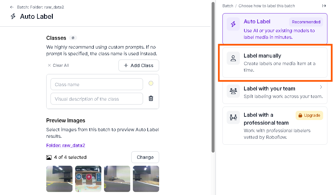Click Clear All classes
Screen dimensions: 333x195
[58, 65]
